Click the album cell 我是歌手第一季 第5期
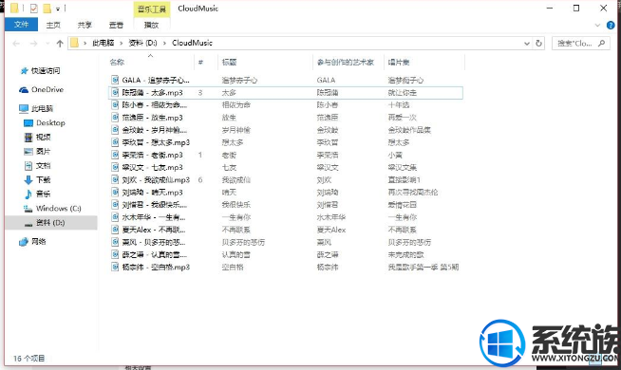This screenshot has width=621, height=370. pos(423,268)
